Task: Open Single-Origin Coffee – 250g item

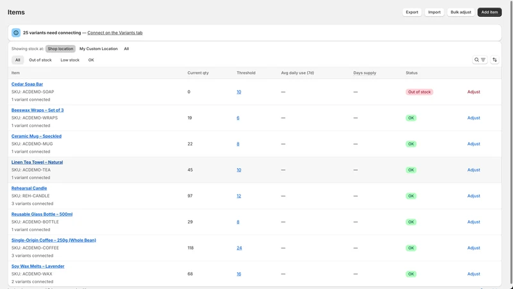Action: [x=54, y=240]
